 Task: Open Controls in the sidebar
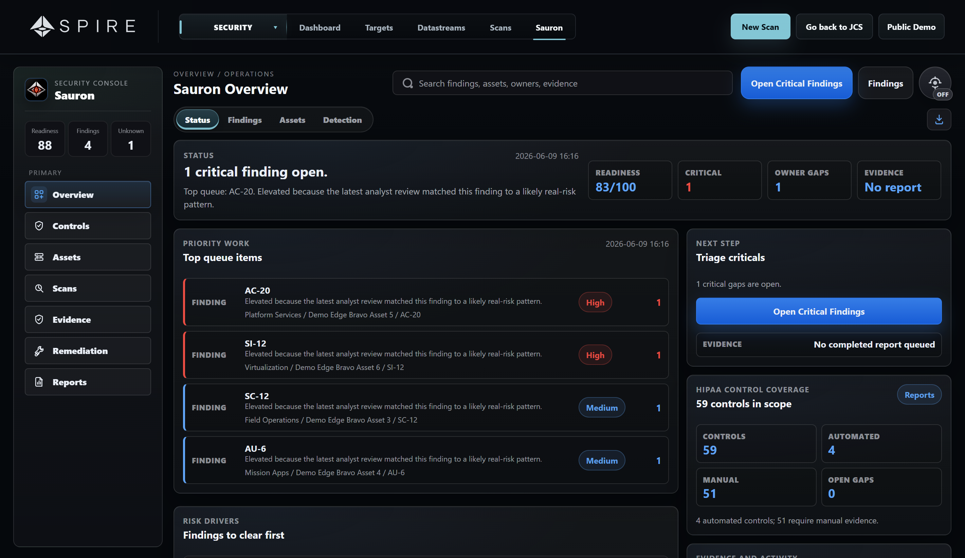(88, 226)
